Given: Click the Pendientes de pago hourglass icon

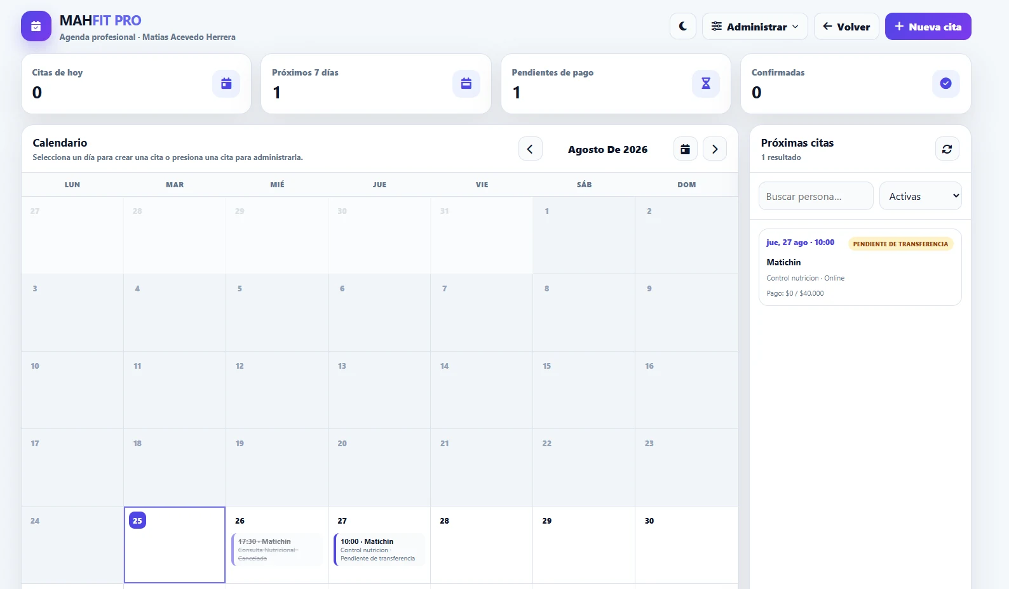Looking at the screenshot, I should click(x=706, y=84).
